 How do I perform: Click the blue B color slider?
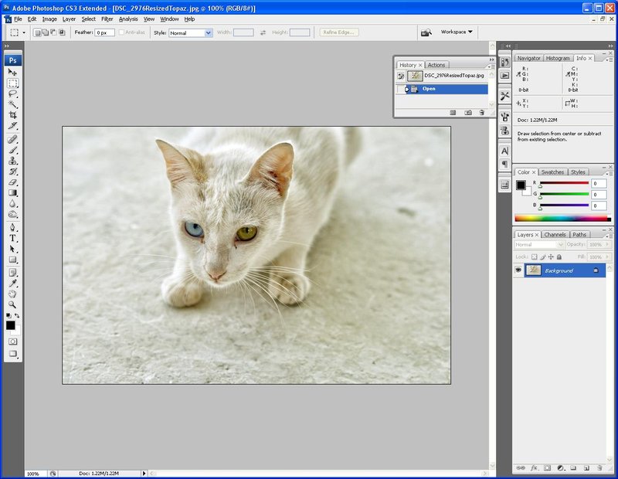point(564,206)
